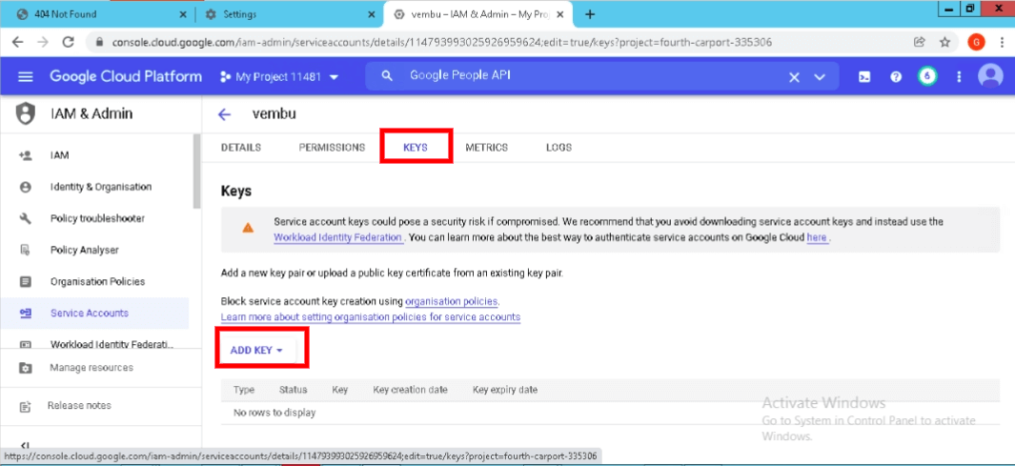This screenshot has height=466, width=1015.
Task: Switch to the LOGS tab
Action: pyautogui.click(x=558, y=148)
